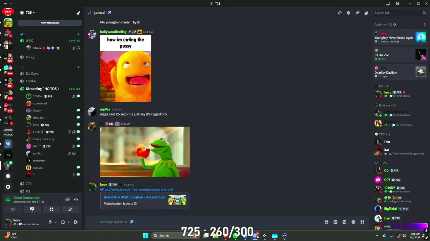The width and height of the screenshot is (430, 241).
Task: Join the AFK voice channel
Action: click(50, 41)
